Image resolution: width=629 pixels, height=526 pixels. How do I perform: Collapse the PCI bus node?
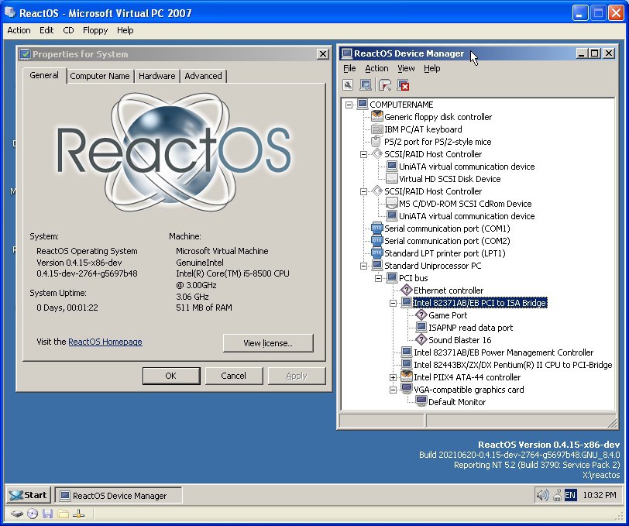(x=378, y=278)
